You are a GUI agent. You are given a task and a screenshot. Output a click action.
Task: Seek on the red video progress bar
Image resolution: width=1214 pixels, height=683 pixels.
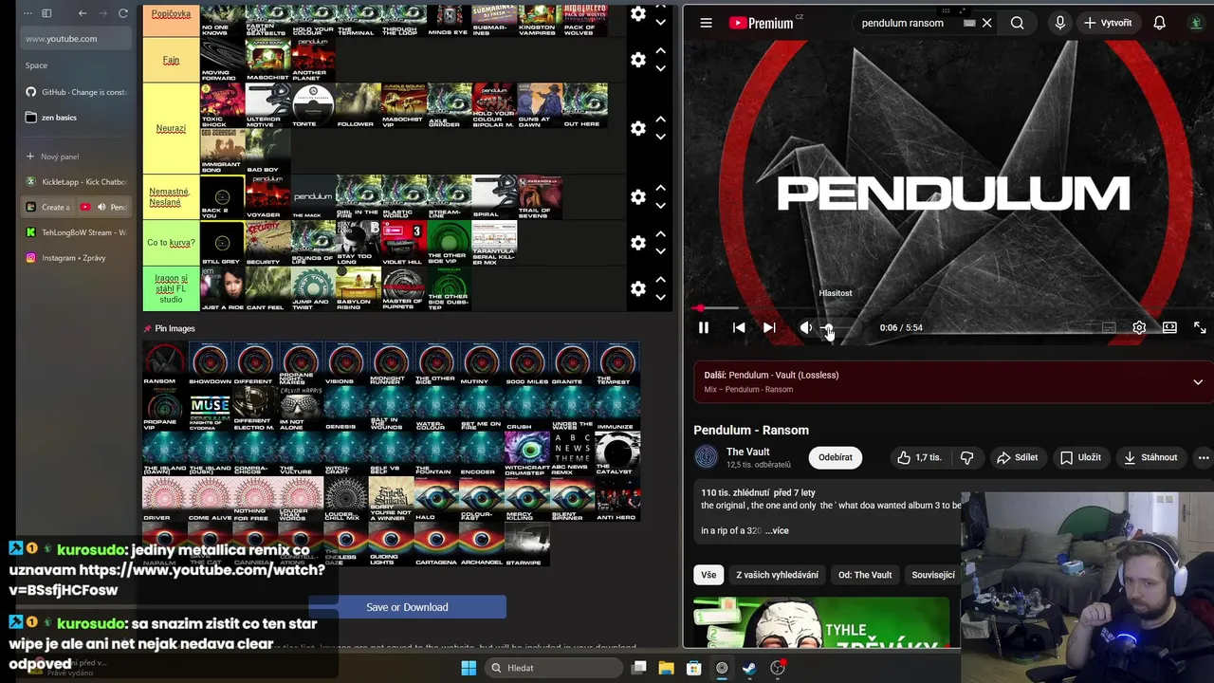coord(948,307)
